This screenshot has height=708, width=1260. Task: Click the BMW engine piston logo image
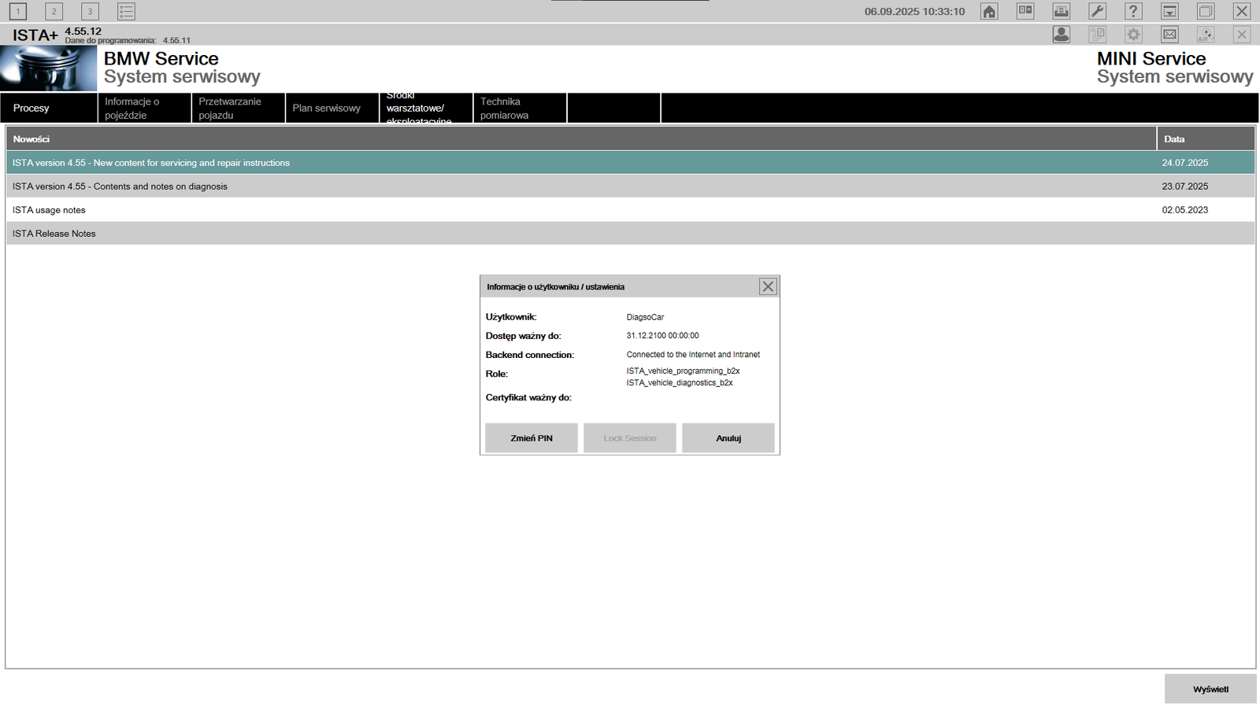49,68
